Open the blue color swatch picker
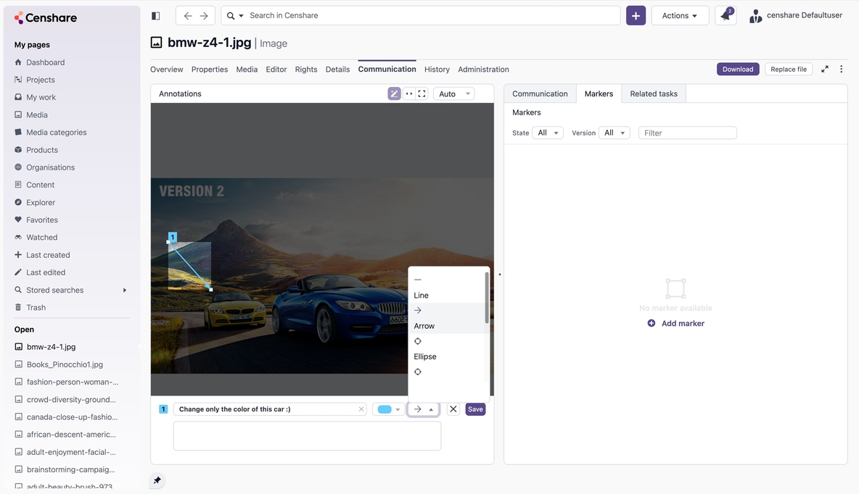The image size is (859, 494). [389, 409]
